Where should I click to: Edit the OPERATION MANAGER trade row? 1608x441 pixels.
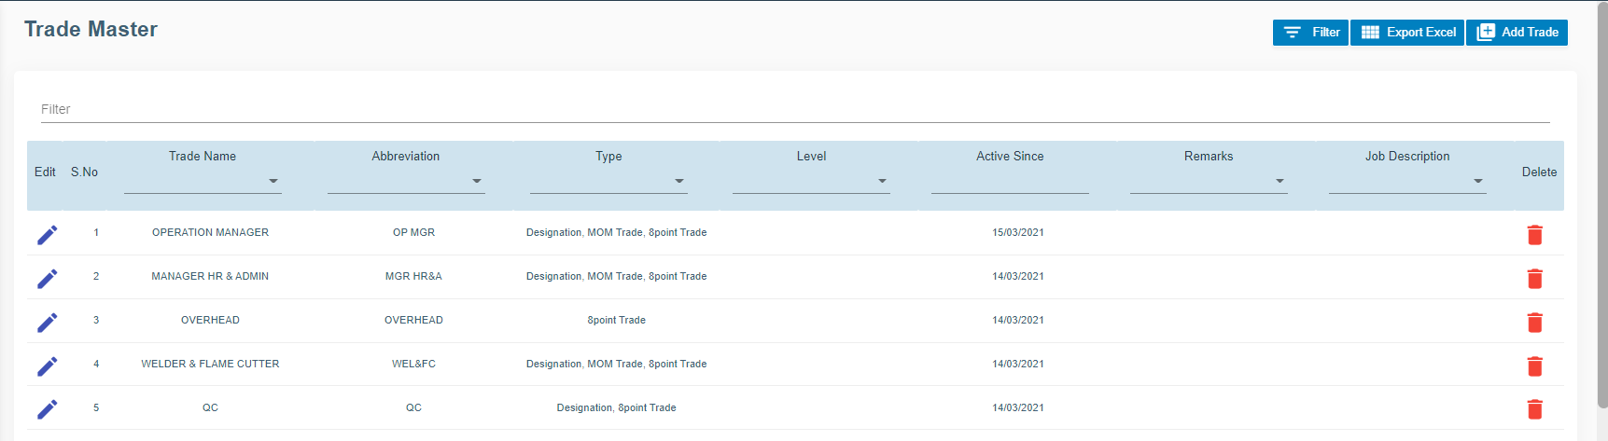47,234
